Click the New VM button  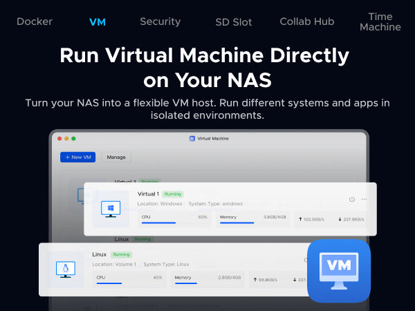(x=78, y=157)
